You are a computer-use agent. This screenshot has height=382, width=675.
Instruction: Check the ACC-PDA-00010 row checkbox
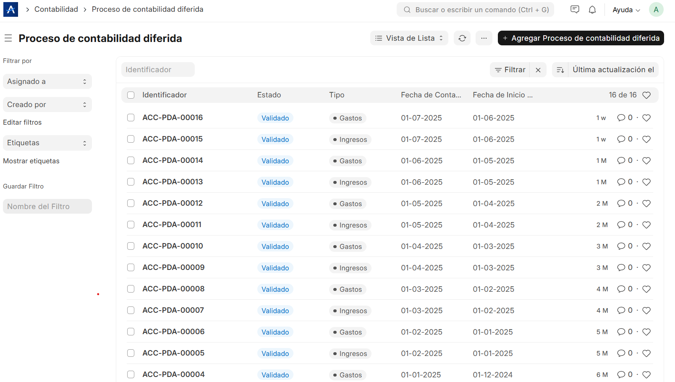131,246
